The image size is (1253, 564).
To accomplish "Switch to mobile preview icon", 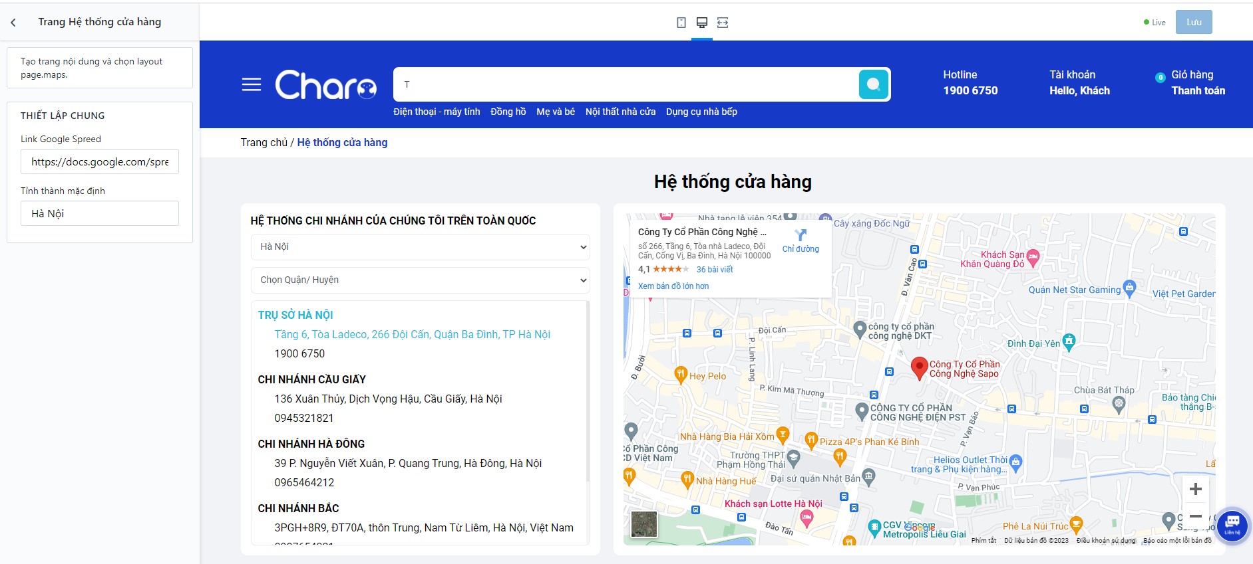I will [681, 23].
